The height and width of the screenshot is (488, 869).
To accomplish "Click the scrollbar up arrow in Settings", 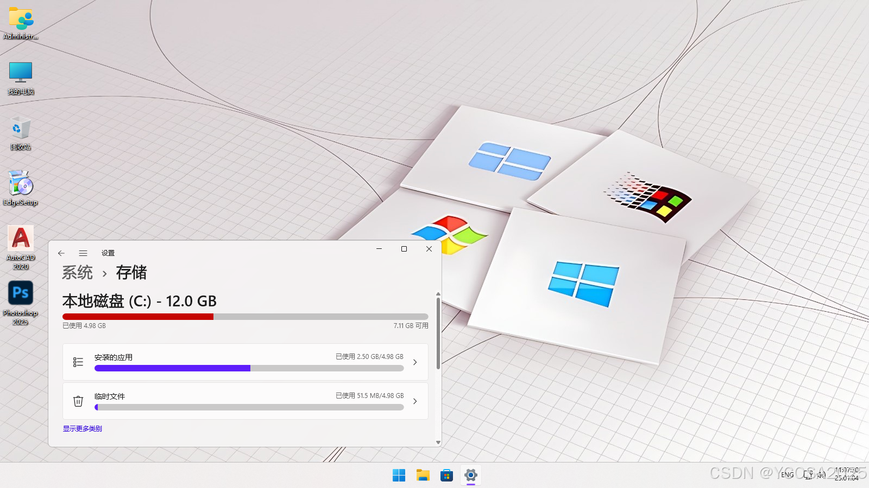I will [x=438, y=294].
